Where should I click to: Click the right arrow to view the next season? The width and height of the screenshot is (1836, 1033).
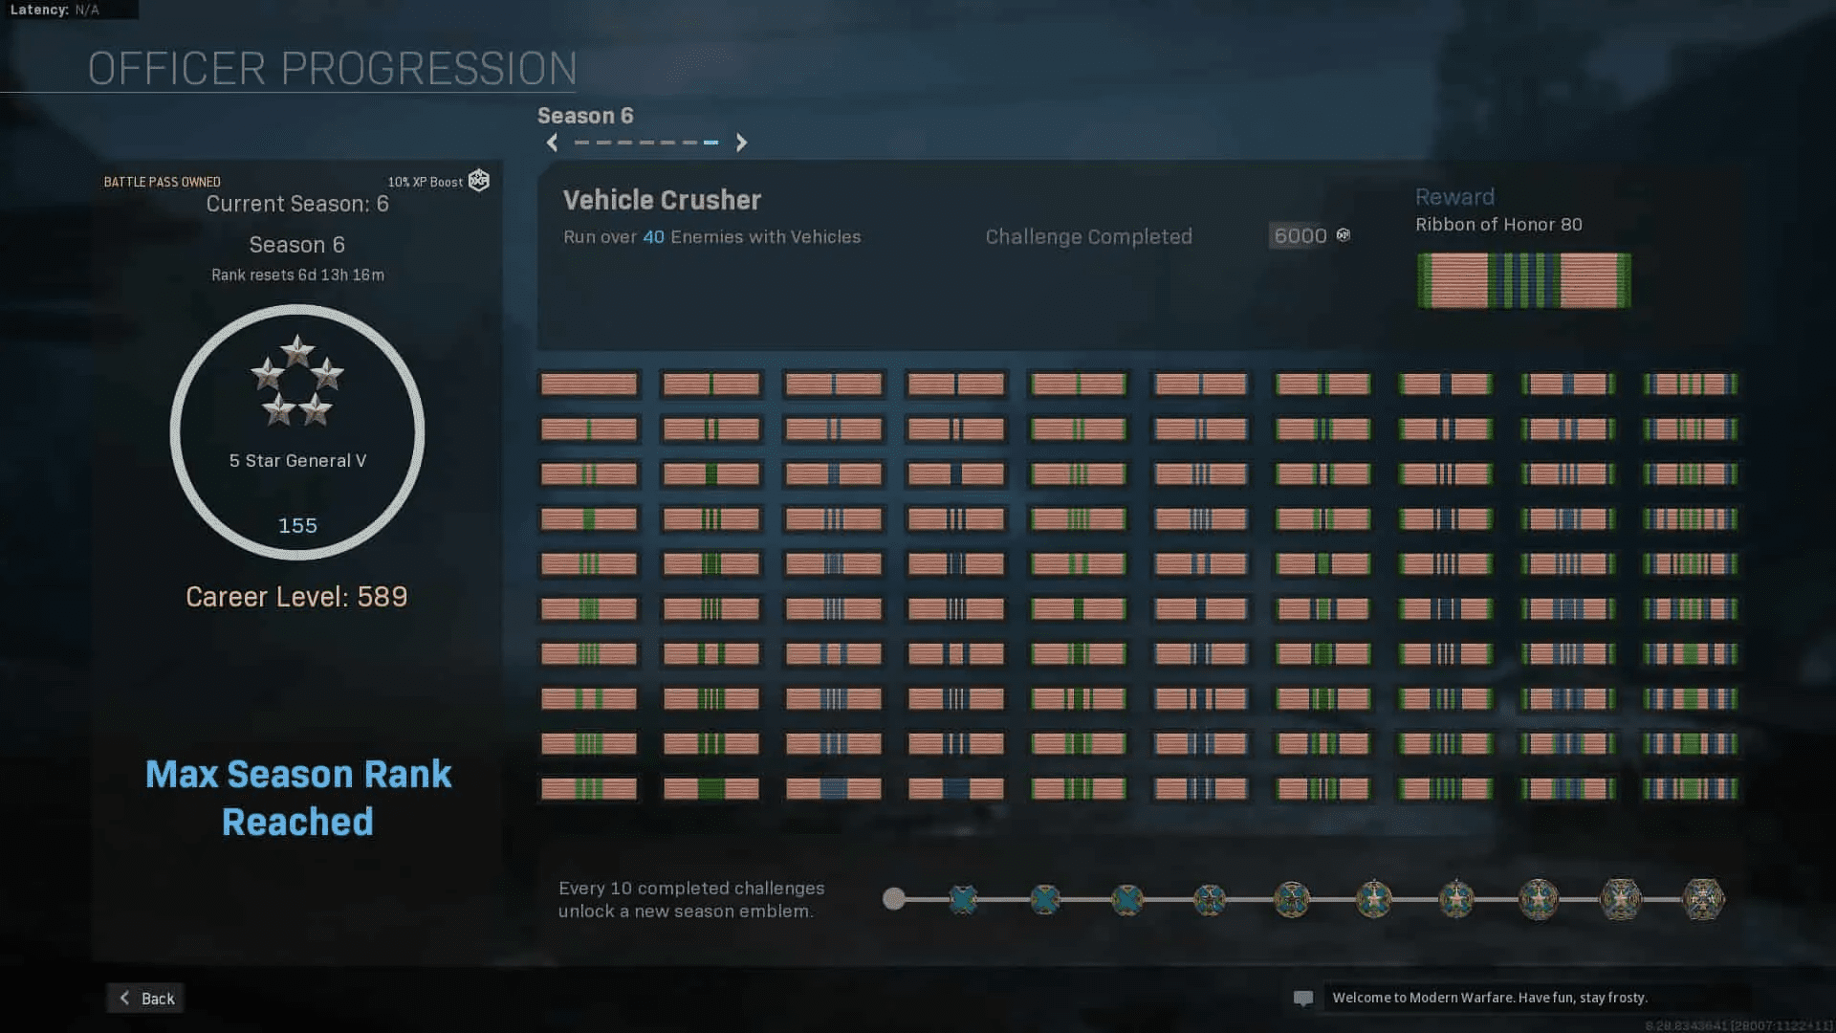point(741,143)
